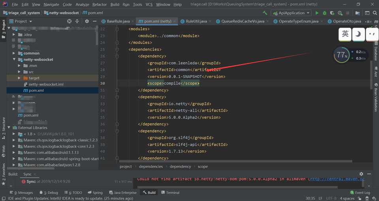Switch to RuleUtil.java tab
Viewport: 379px width, 201px height.
196,21
